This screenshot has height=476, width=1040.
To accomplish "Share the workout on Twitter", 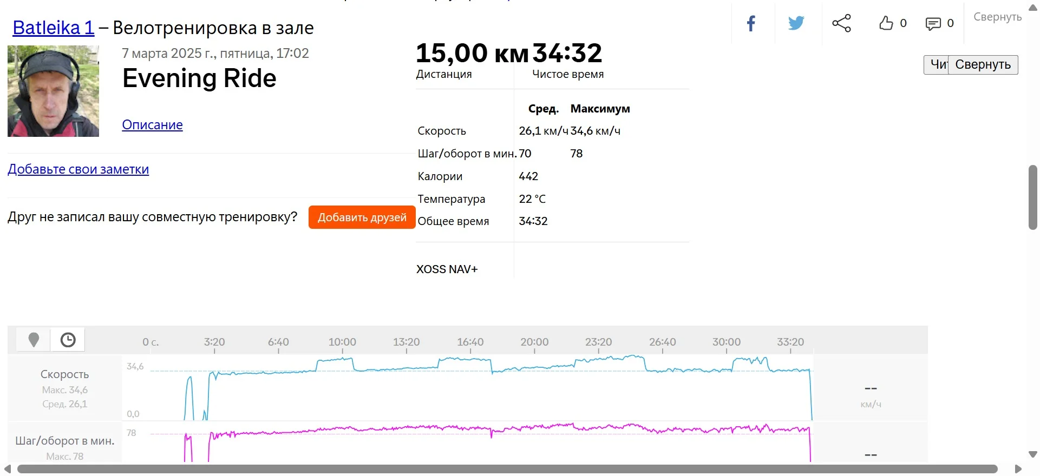I will pyautogui.click(x=796, y=23).
